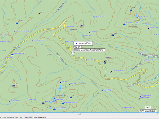Select the US 34 road label
This screenshot has height=119, width=159.
coord(78,47)
